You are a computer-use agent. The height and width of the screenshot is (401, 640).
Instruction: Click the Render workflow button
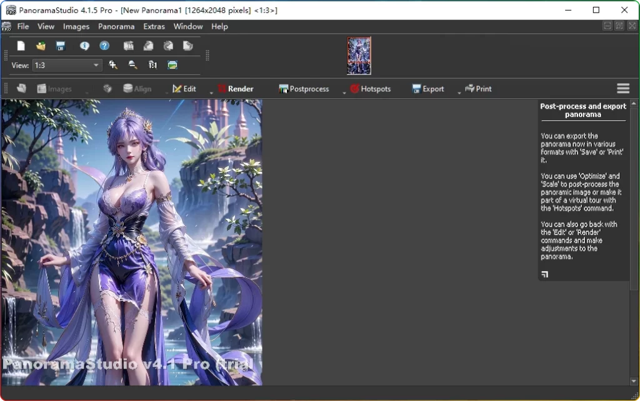[x=236, y=89]
